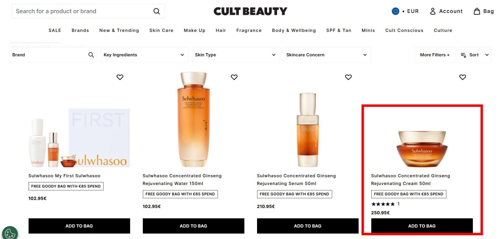Open cookie preferences icon
This screenshot has width=504, height=239.
point(10,232)
